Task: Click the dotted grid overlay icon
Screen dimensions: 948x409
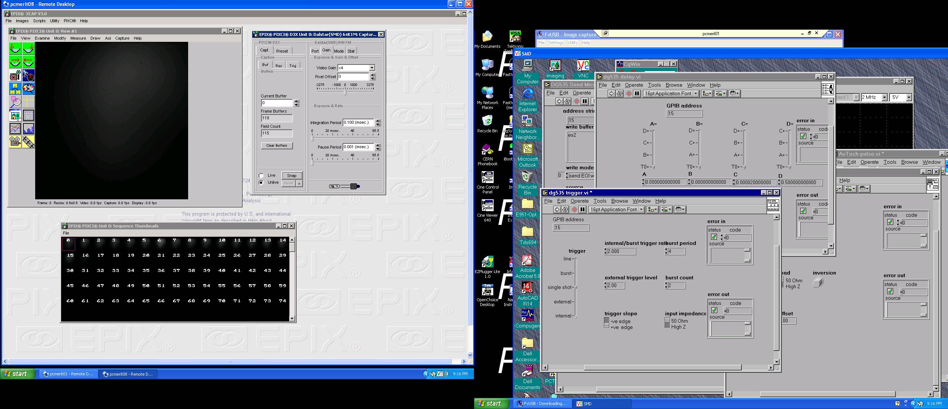Action: coord(29,115)
